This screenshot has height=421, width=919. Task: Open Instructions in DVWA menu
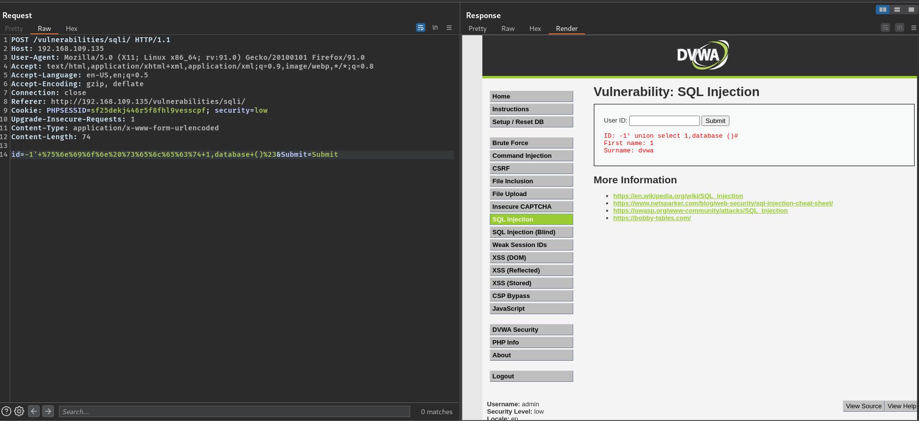(531, 109)
